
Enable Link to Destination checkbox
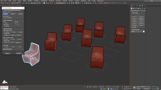click(4, 18)
